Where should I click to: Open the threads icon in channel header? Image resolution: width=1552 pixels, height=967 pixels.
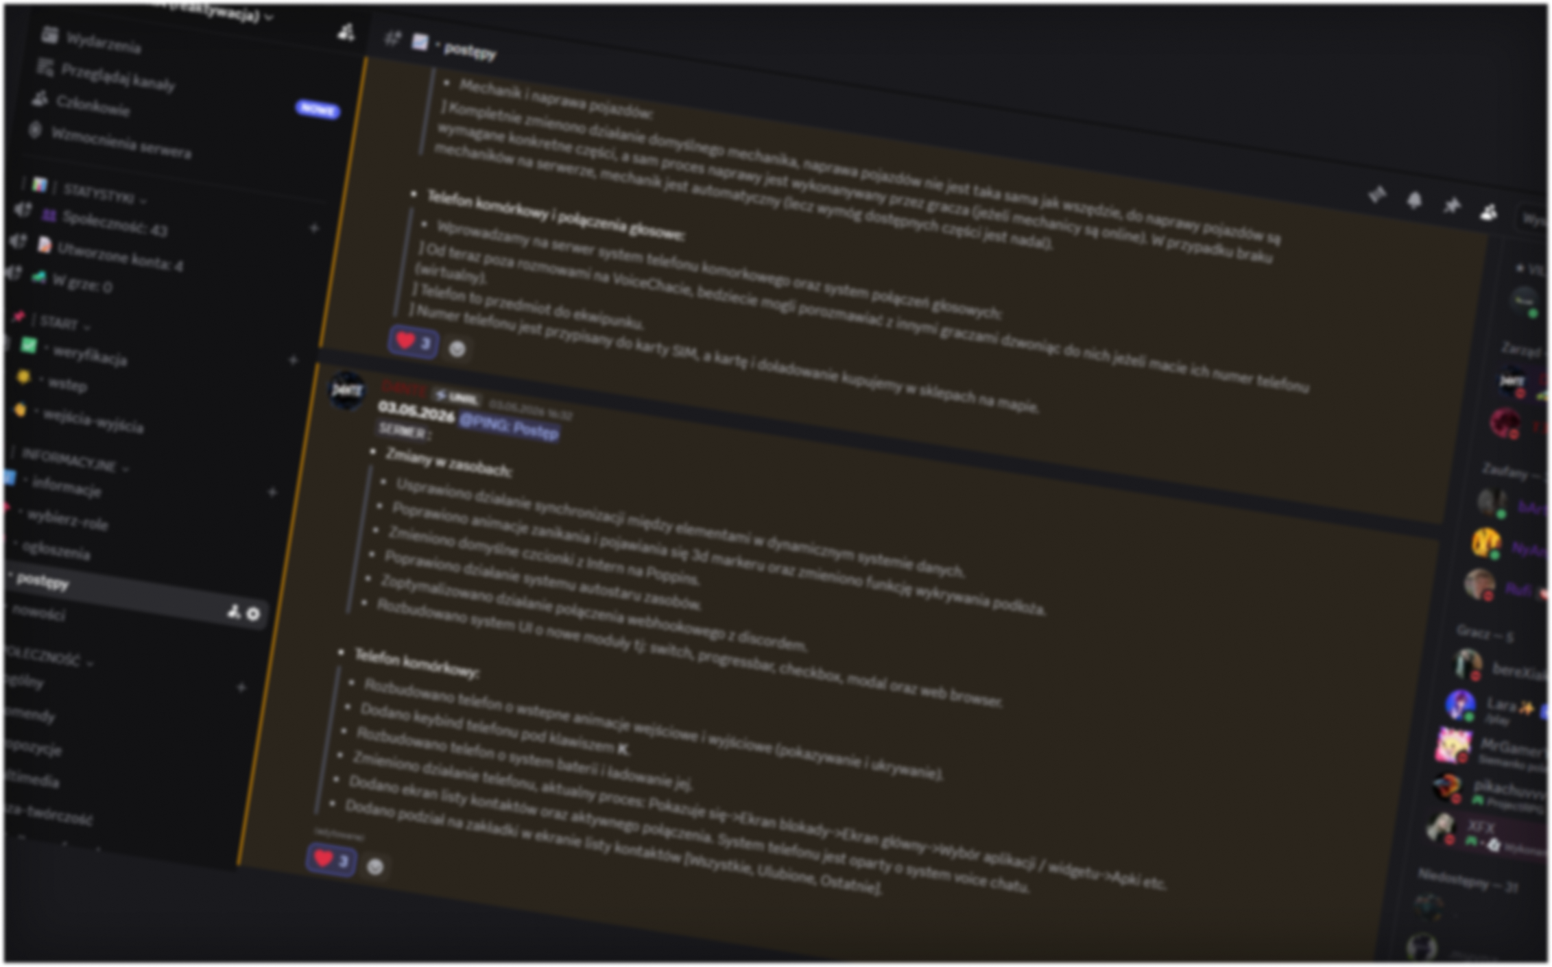[x=1376, y=195]
